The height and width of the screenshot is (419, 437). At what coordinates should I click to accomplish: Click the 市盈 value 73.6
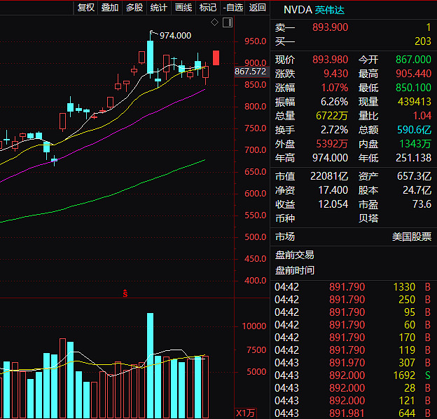point(422,204)
